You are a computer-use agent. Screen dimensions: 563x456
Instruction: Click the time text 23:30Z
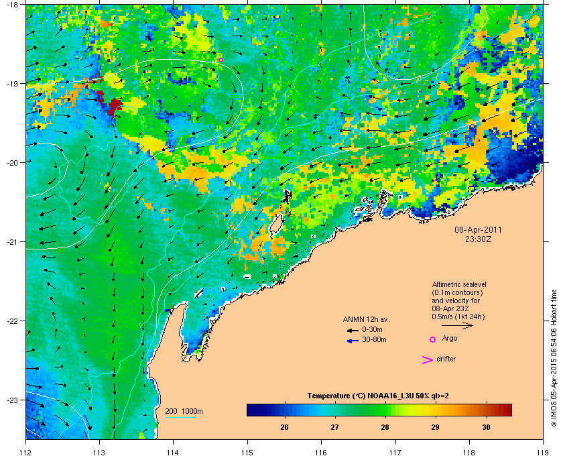479,239
